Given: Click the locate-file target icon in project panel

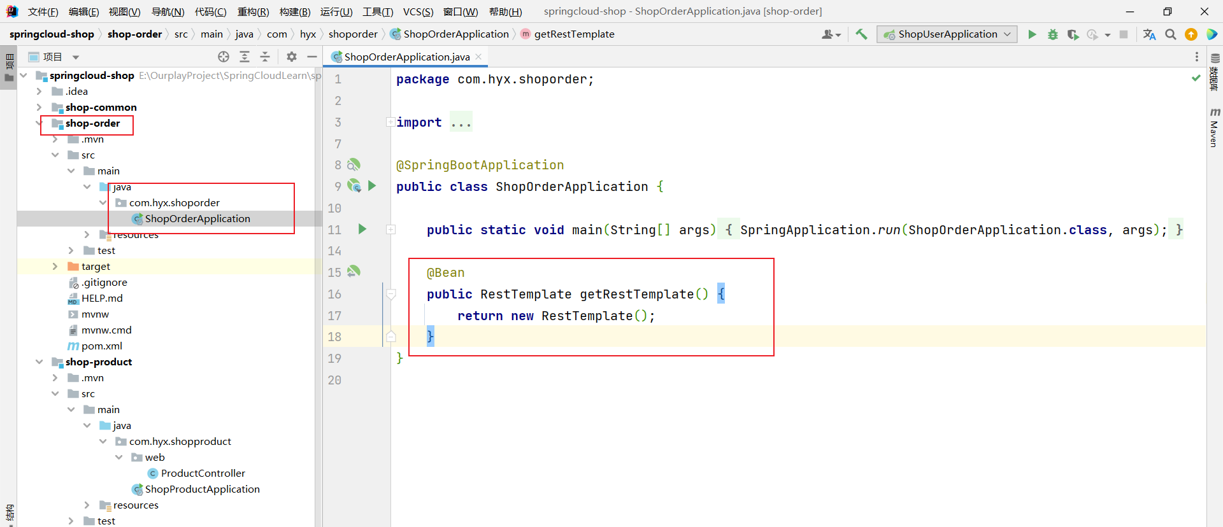Looking at the screenshot, I should pos(224,57).
